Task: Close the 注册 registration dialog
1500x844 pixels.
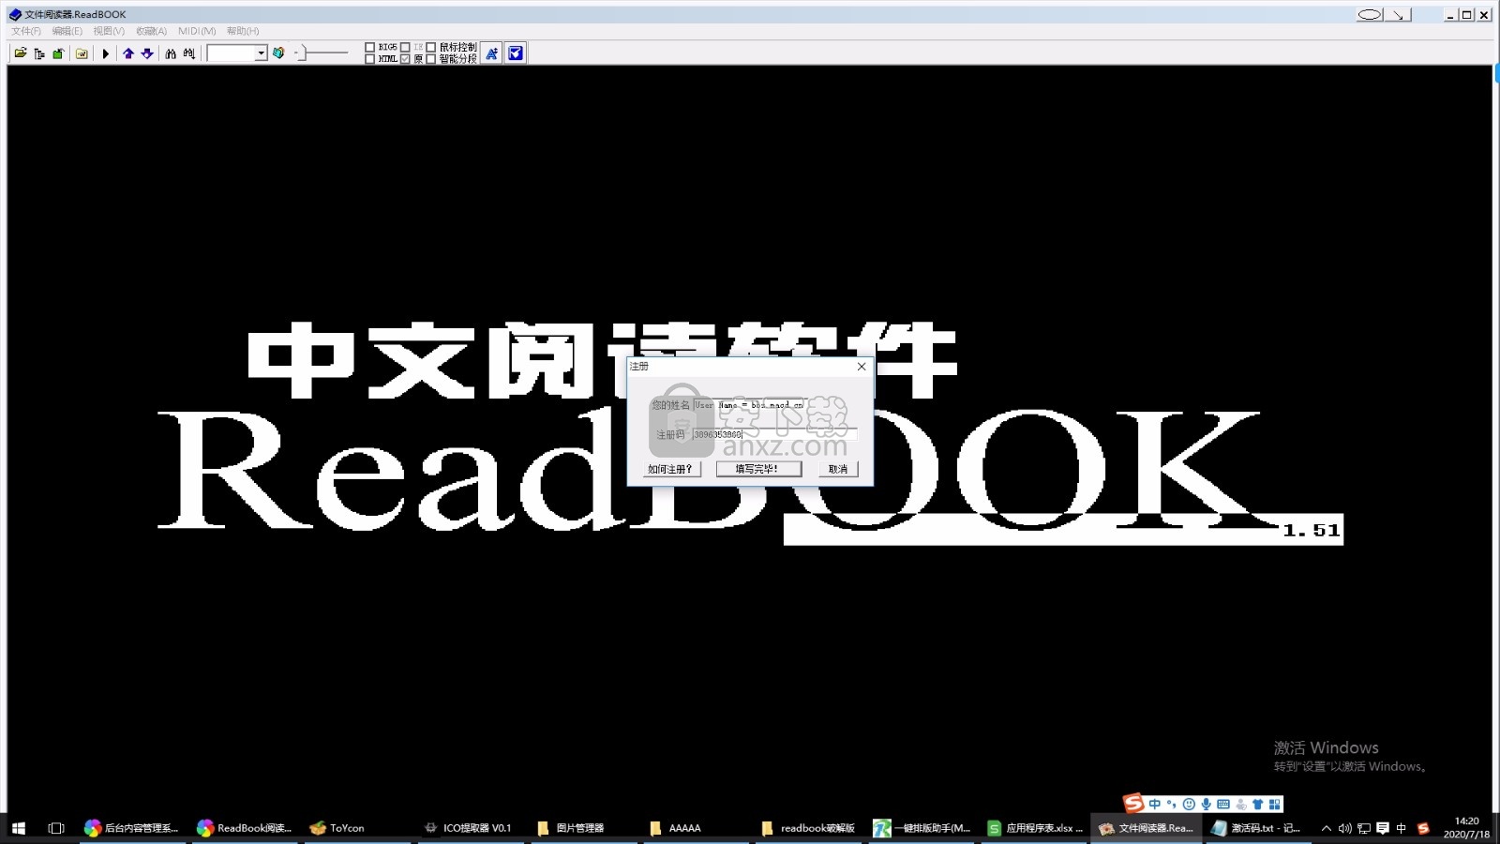Action: 862,367
